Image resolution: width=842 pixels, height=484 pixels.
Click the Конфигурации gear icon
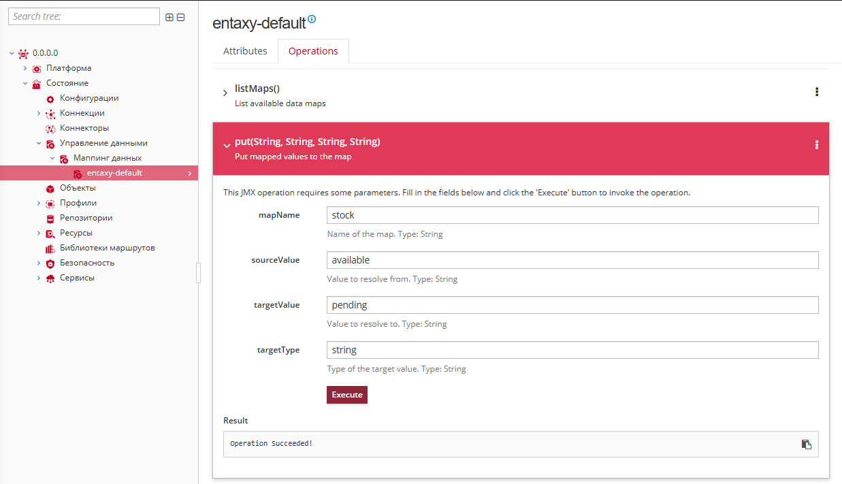tap(49, 98)
